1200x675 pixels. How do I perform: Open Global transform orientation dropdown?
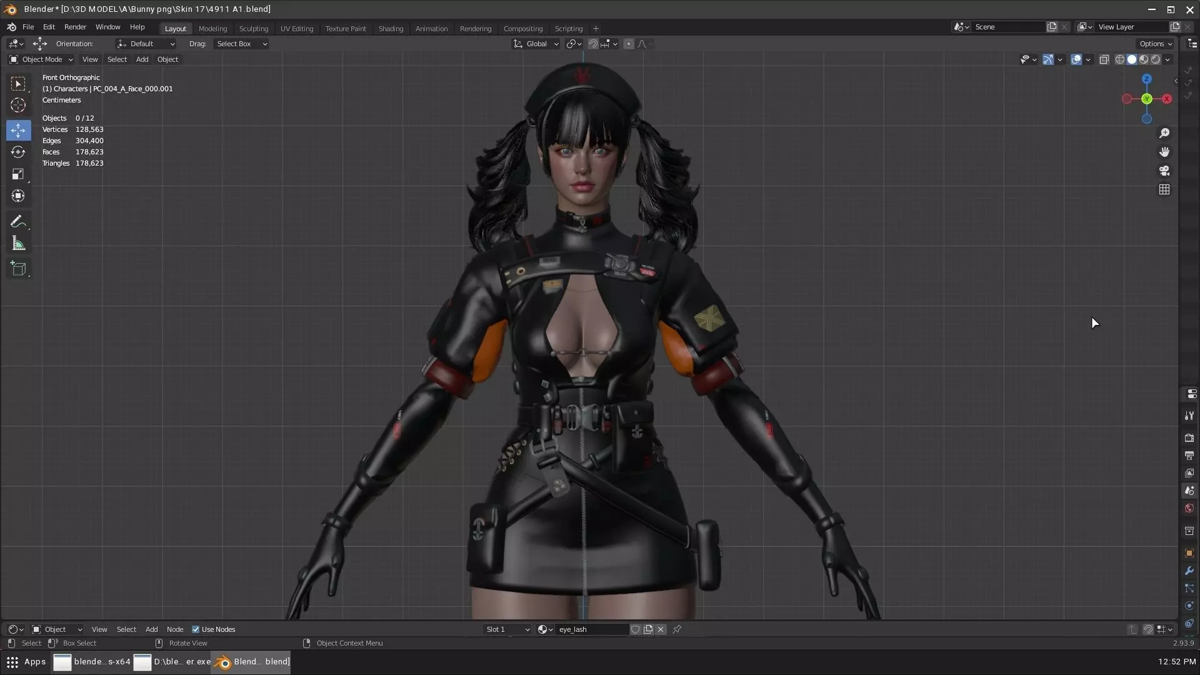tap(536, 44)
